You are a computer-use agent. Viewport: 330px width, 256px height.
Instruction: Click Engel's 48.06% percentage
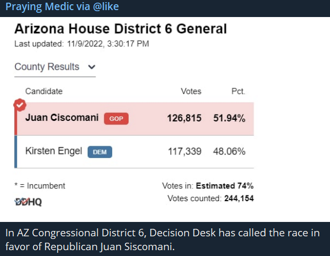click(229, 152)
